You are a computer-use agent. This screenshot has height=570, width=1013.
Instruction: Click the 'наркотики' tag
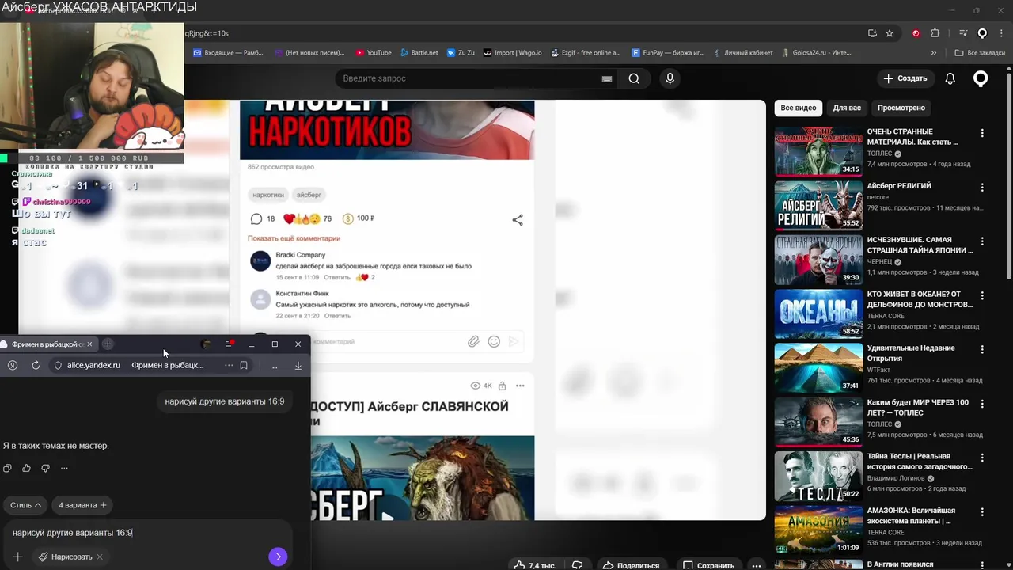[268, 195]
